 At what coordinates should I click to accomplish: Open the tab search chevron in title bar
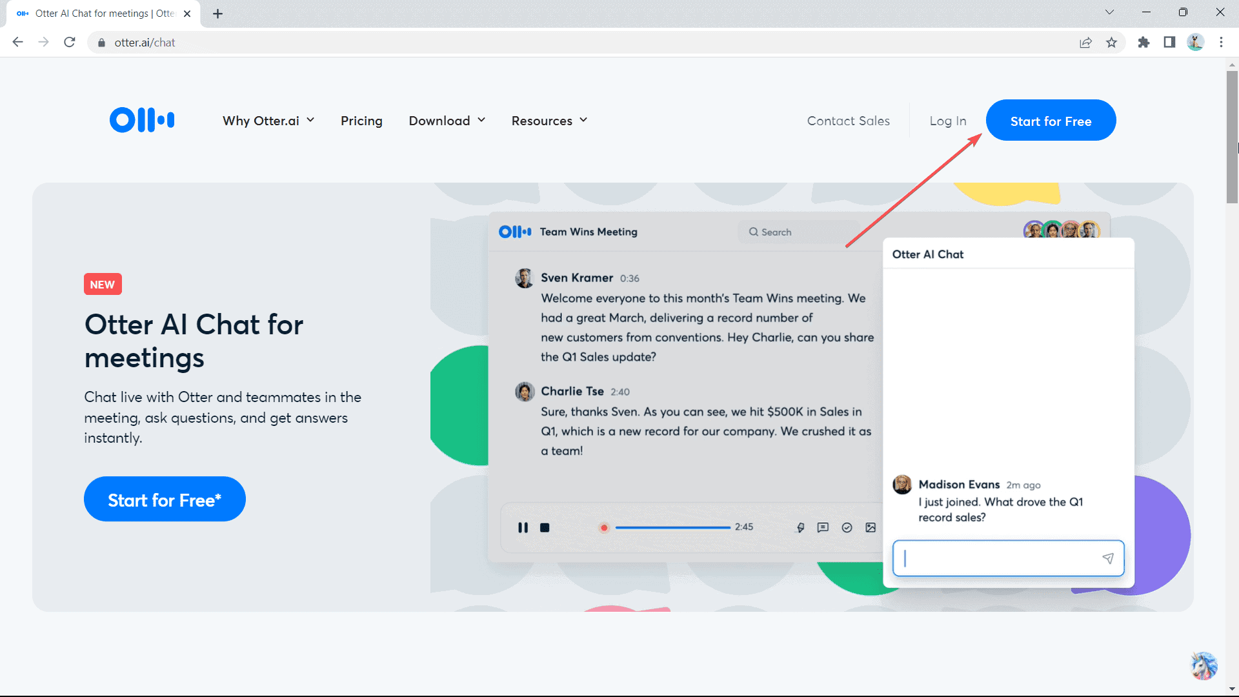(1109, 12)
